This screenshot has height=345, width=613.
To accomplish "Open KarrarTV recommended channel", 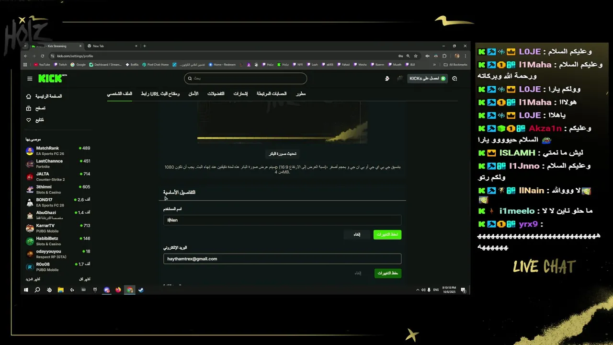I will (x=58, y=228).
